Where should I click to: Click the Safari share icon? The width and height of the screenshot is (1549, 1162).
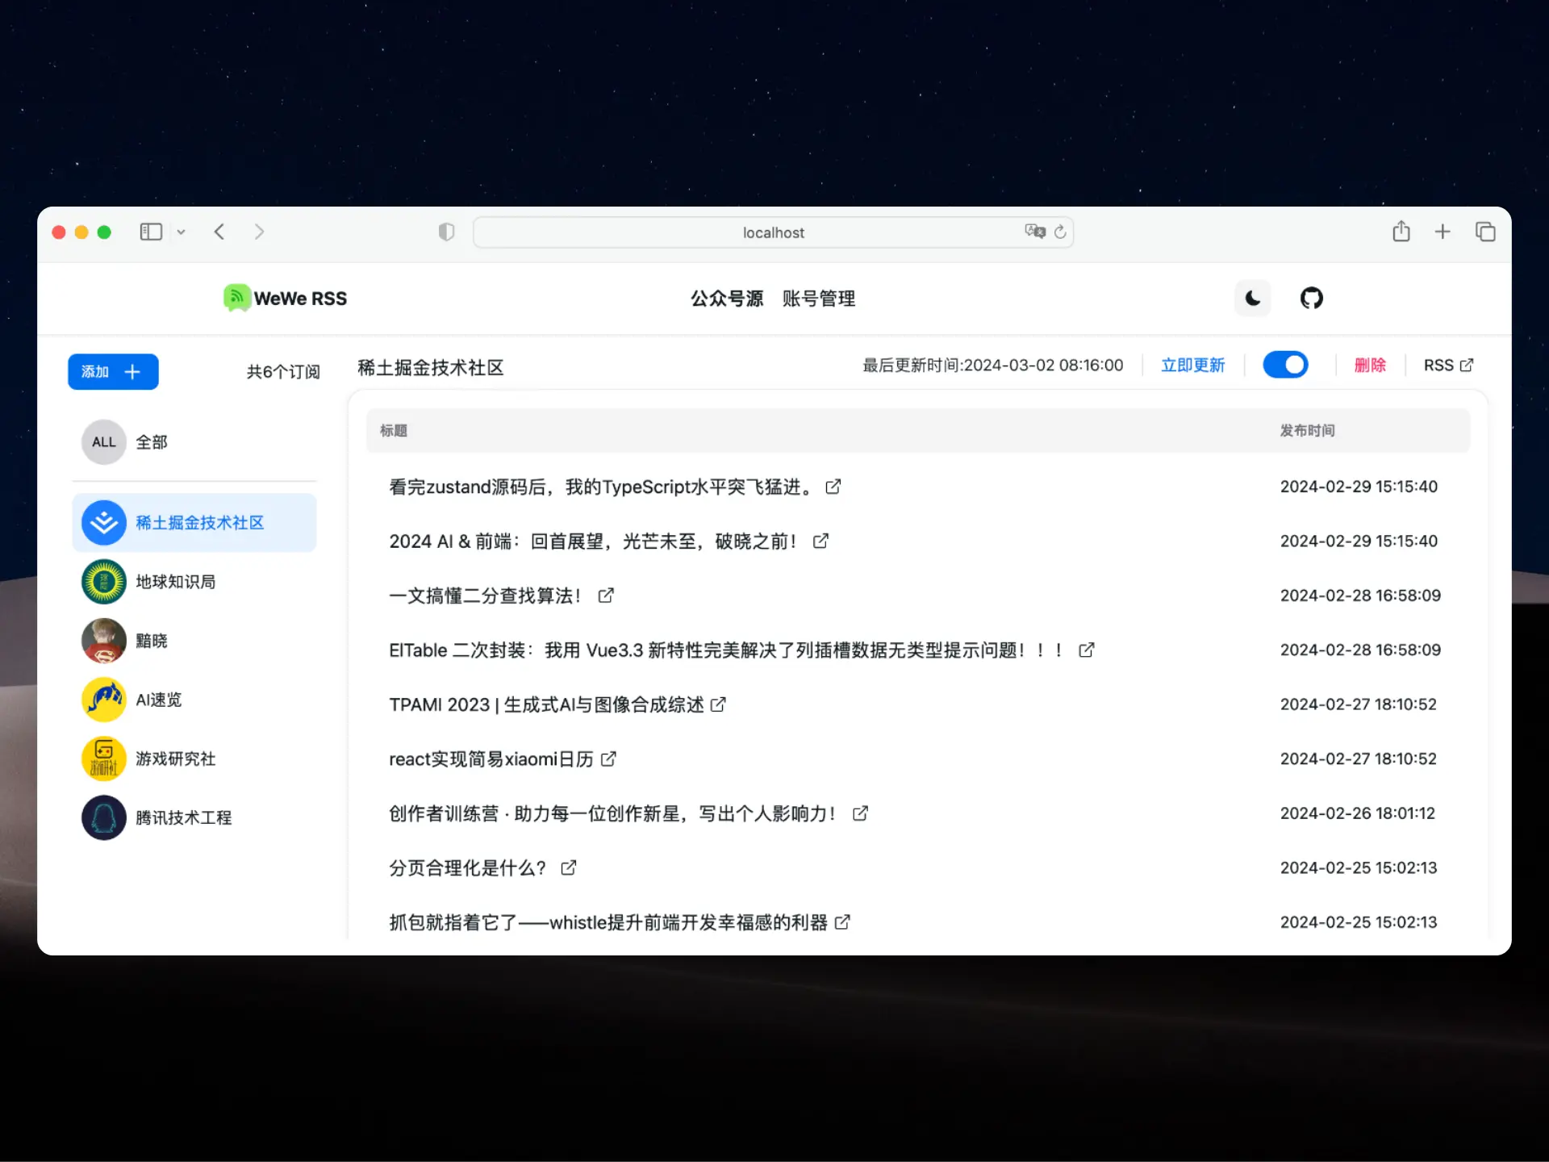click(x=1401, y=232)
